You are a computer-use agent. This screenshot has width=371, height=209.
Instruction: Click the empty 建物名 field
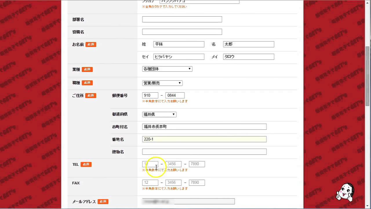pyautogui.click(x=204, y=152)
